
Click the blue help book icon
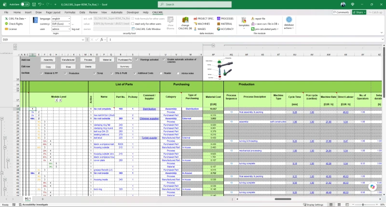pyautogui.click(x=35, y=20)
